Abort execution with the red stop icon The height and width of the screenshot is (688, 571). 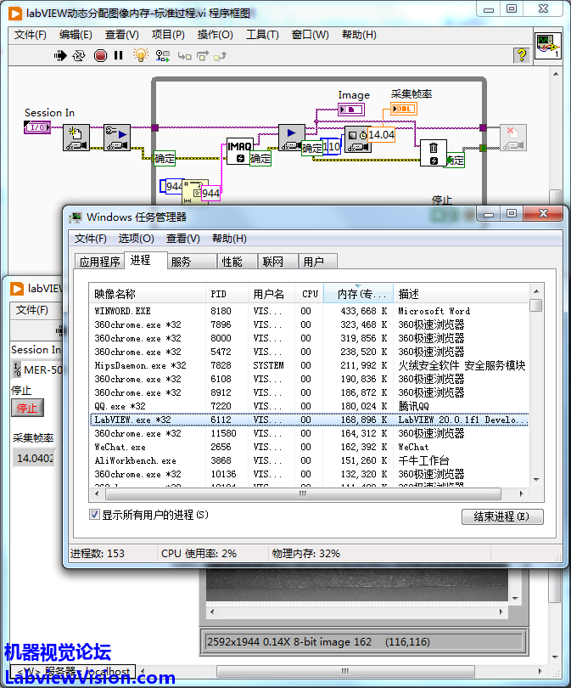coord(100,56)
